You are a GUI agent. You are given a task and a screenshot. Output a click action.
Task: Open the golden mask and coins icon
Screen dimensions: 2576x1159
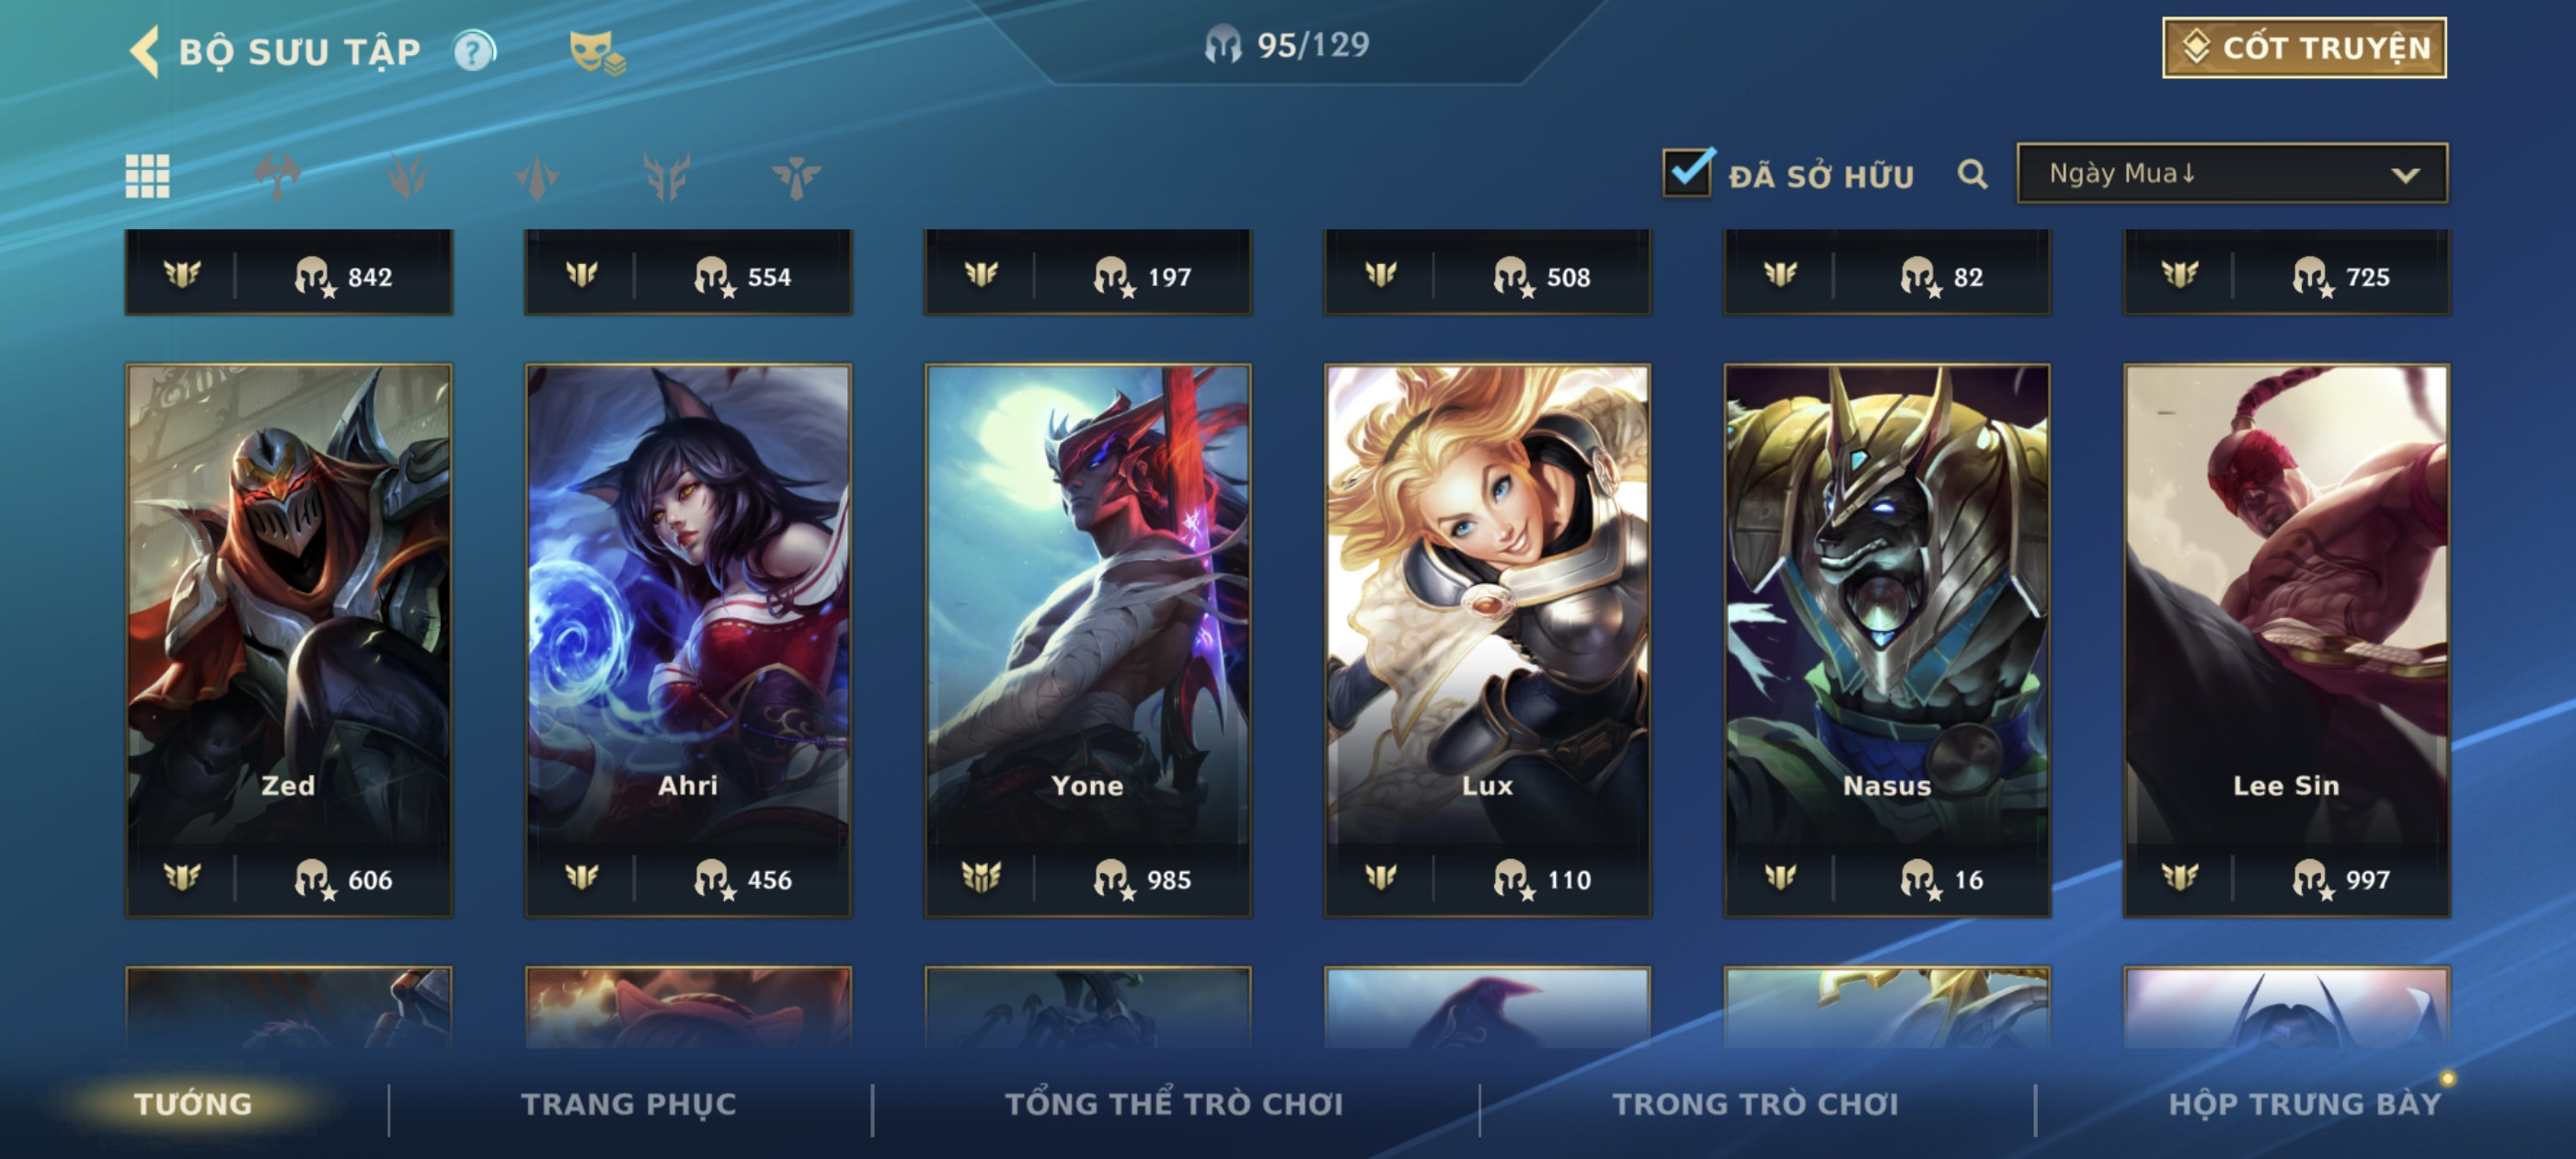(x=596, y=52)
